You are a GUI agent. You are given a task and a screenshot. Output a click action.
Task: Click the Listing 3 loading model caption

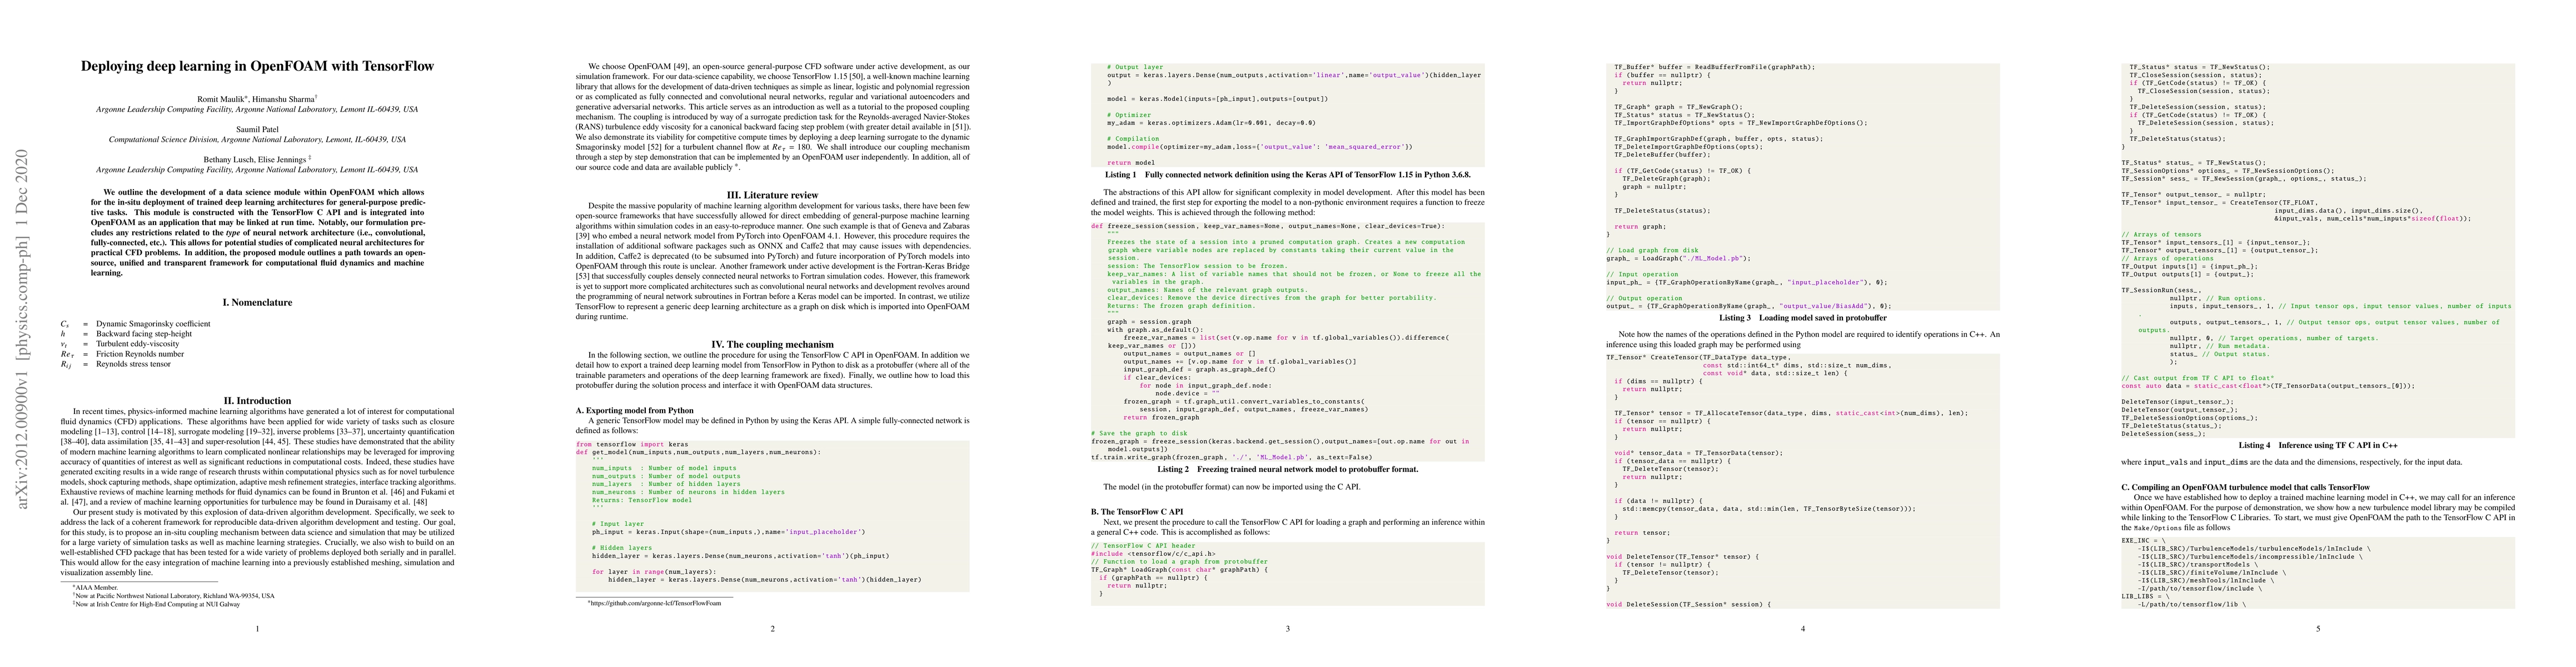point(1802,317)
